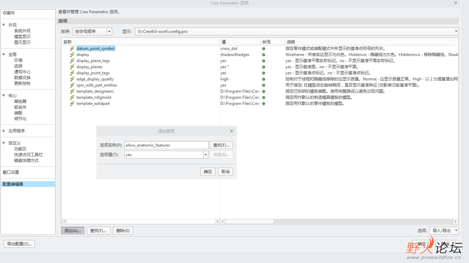The height and width of the screenshot is (263, 469).
Task: Sort the list by 状况 column header
Action: 273,42
